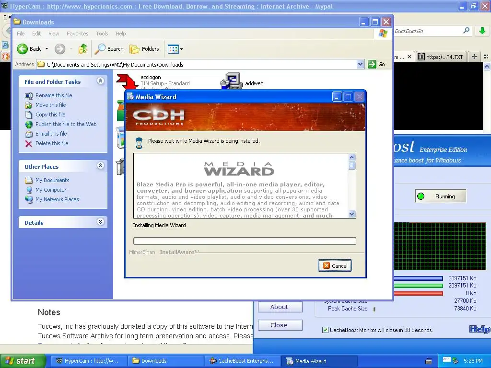The width and height of the screenshot is (491, 368).
Task: Click the keyboard icon in taskbar
Action: point(429,361)
